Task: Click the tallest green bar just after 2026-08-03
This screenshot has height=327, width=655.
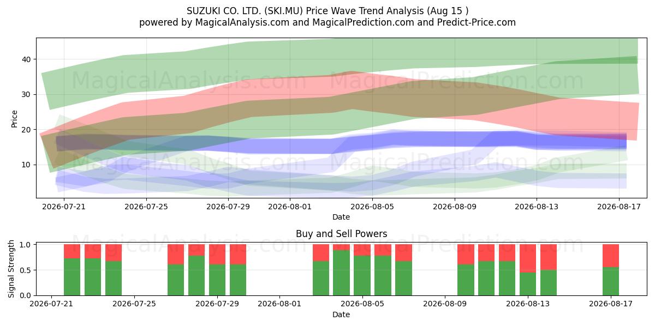Action: click(342, 272)
